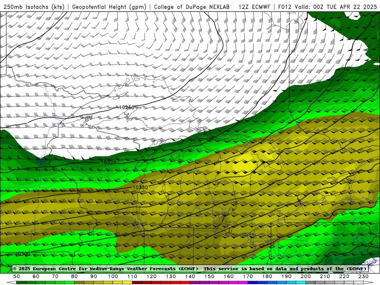Image resolution: width=380 pixels, height=285 pixels.
Task: Click the 110 value on the color scale
Action: tap(133, 276)
